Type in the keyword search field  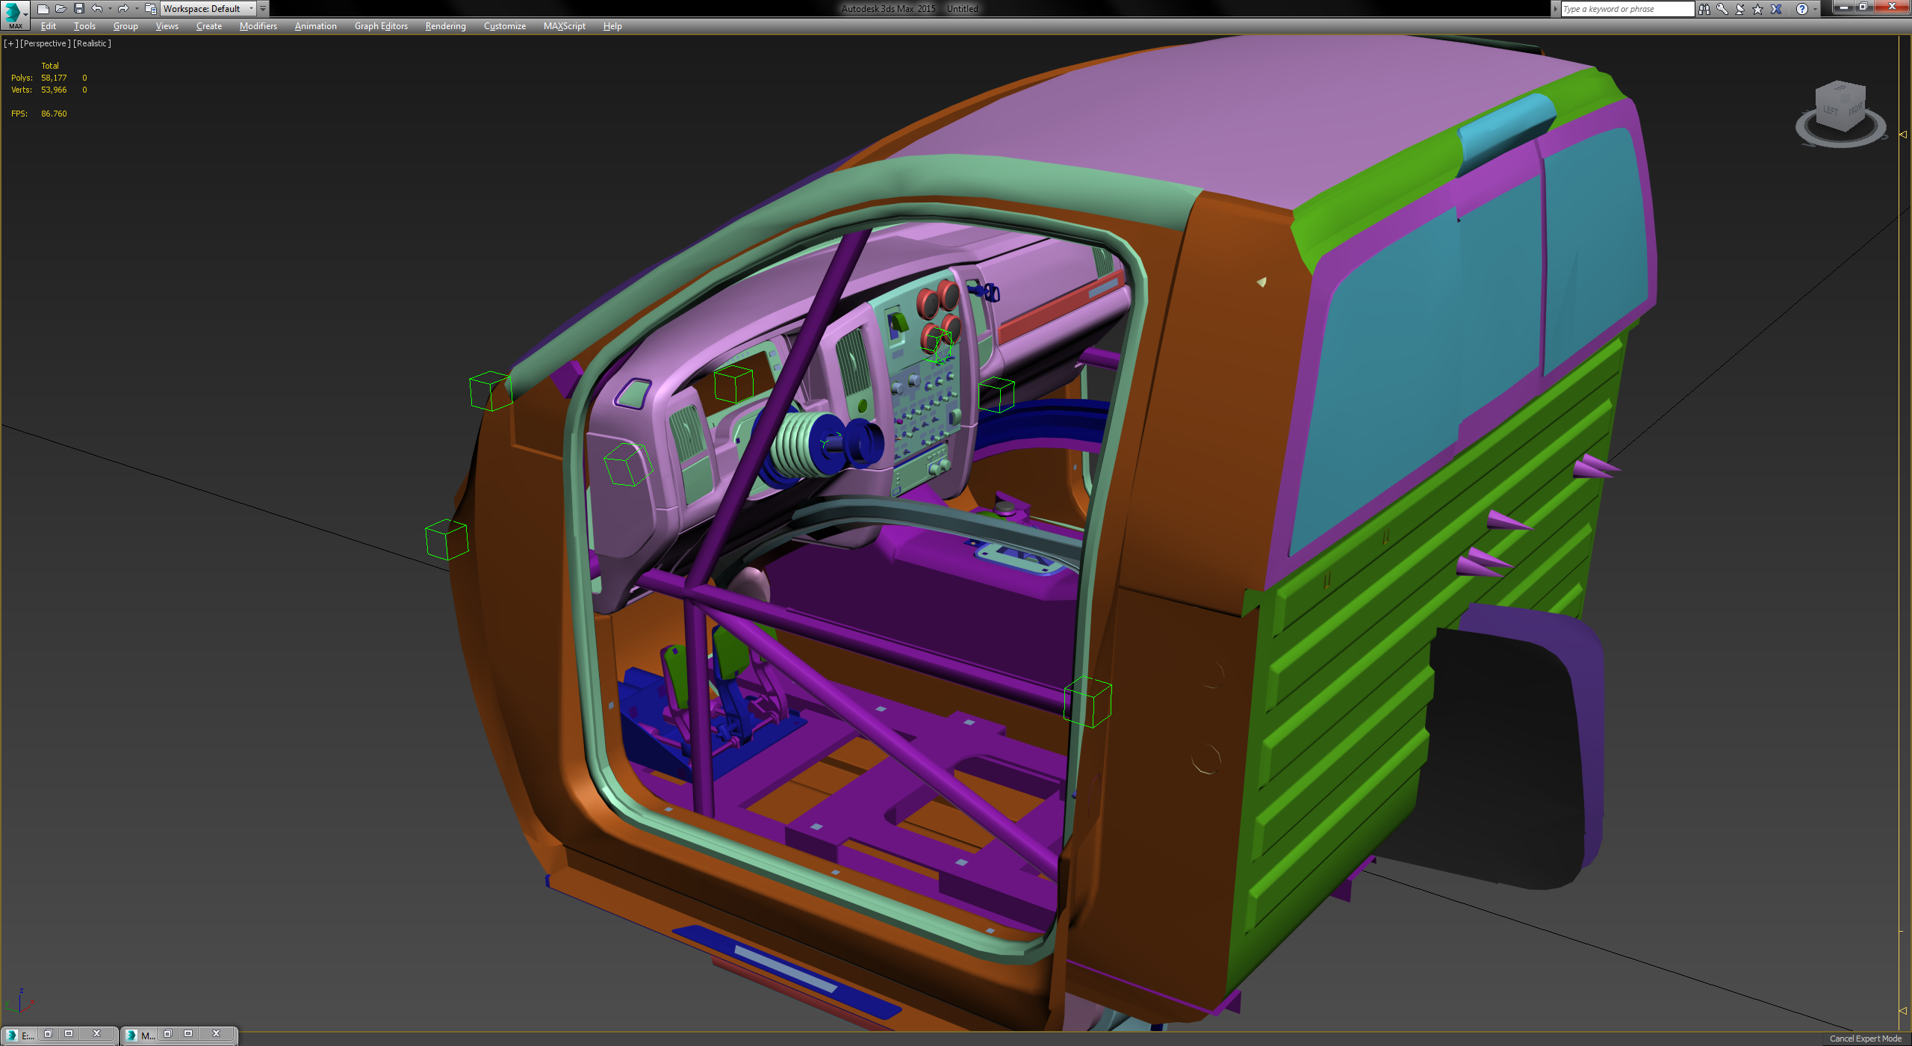pyautogui.click(x=1624, y=8)
